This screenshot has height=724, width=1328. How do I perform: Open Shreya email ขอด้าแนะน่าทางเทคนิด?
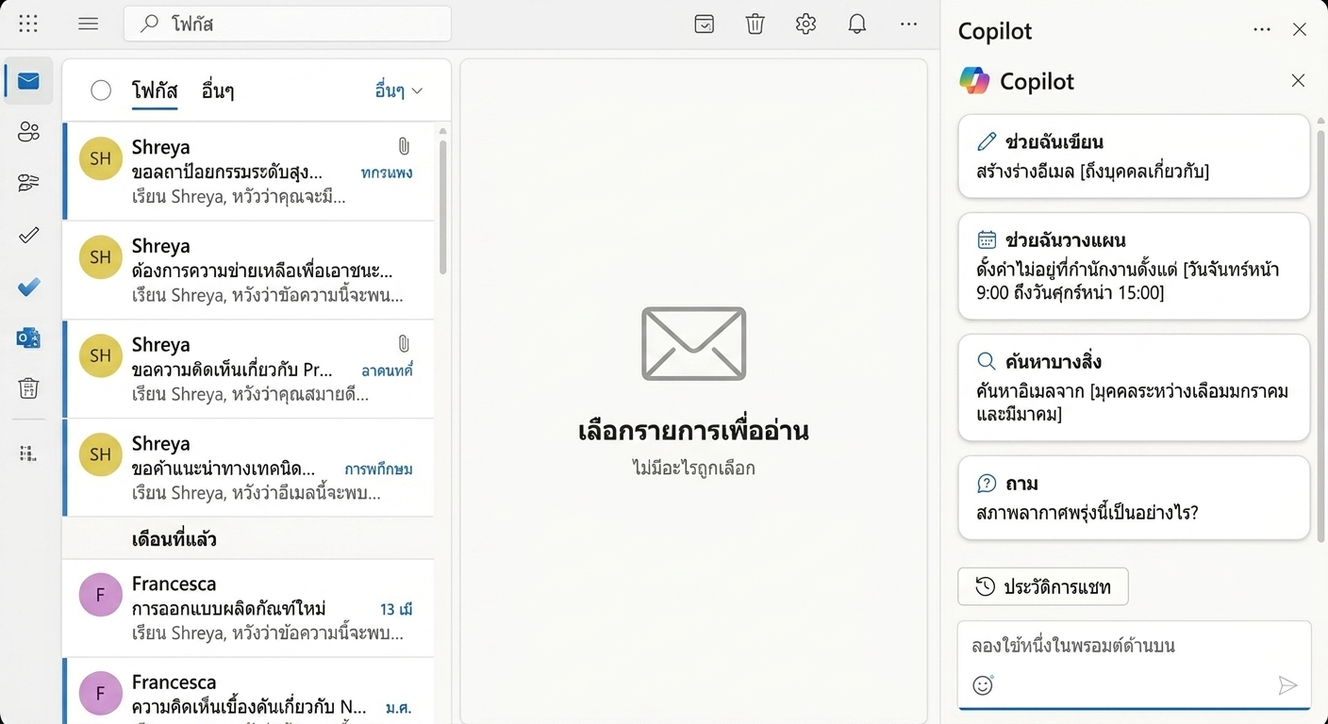tap(249, 469)
